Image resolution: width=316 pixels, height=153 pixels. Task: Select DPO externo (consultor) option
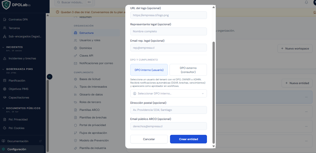(188, 70)
